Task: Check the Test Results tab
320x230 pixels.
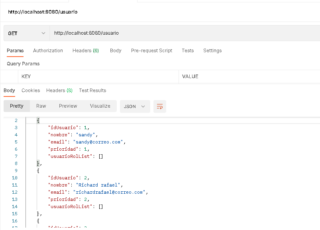Action: (x=92, y=90)
